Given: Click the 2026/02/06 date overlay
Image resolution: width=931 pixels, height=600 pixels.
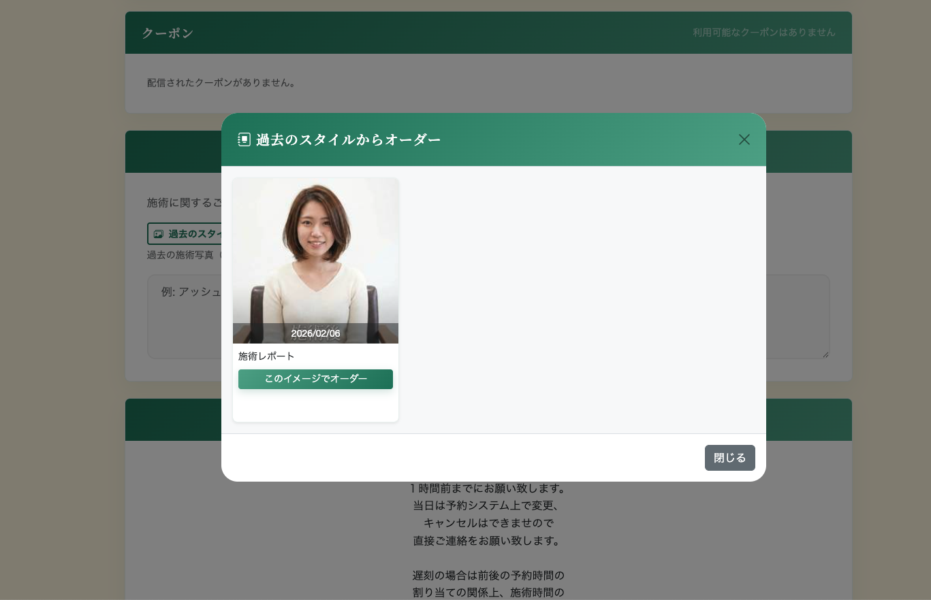Looking at the screenshot, I should 315,333.
